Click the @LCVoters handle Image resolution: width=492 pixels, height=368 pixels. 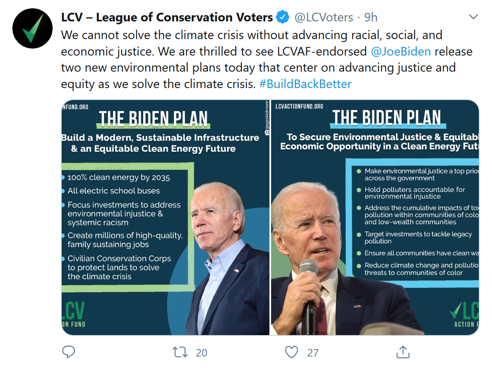coord(323,17)
